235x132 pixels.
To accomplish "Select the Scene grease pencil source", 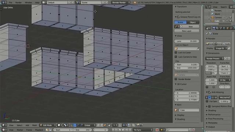I will 180,22.
